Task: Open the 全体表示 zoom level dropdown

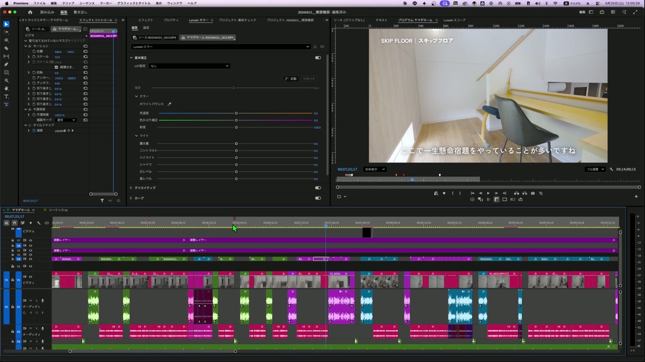Action: click(x=375, y=169)
